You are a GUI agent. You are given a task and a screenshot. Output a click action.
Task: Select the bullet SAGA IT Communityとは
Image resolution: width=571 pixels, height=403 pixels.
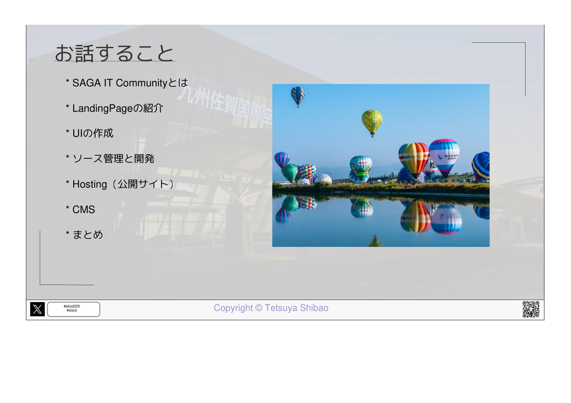127,83
